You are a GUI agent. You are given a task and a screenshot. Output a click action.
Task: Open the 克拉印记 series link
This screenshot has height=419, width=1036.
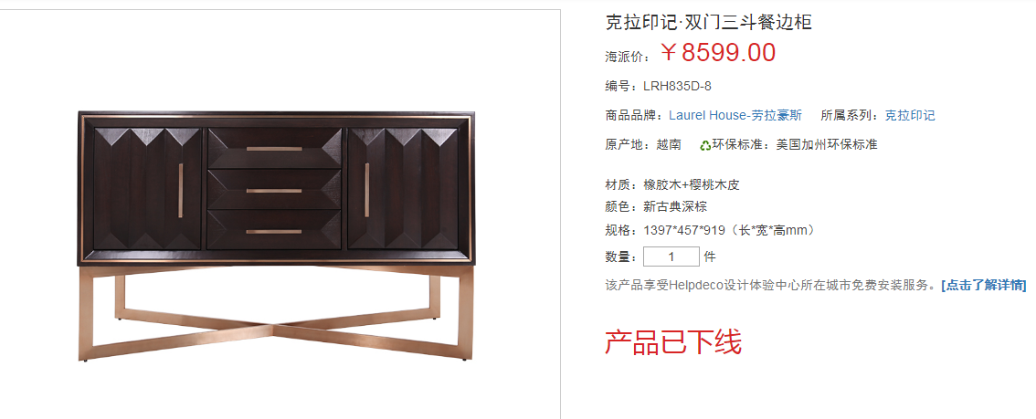click(x=910, y=115)
